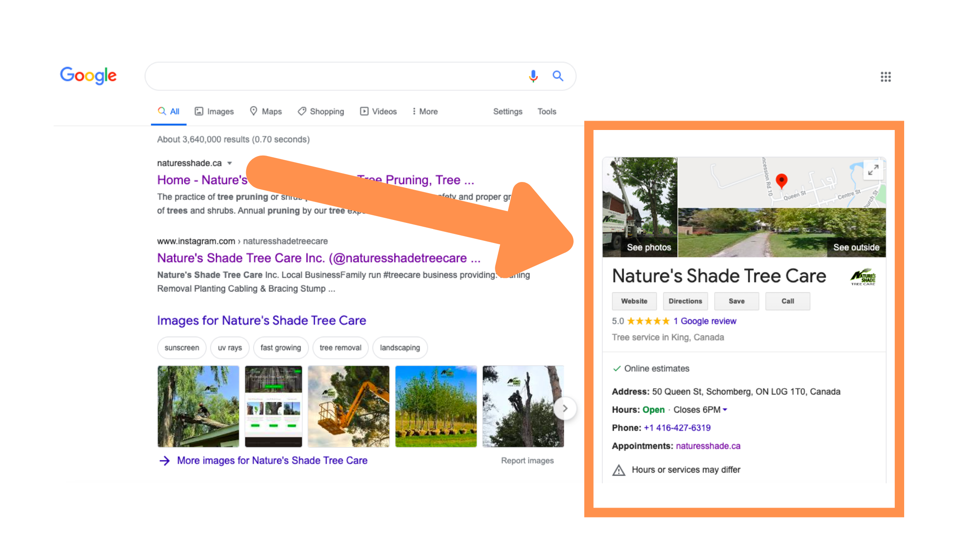Activate voice search microphone icon
The height and width of the screenshot is (537, 954).
(533, 76)
